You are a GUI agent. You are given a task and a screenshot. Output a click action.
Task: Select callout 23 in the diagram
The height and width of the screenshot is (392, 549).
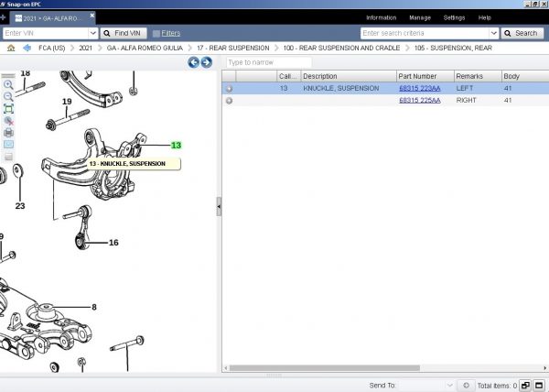20,206
